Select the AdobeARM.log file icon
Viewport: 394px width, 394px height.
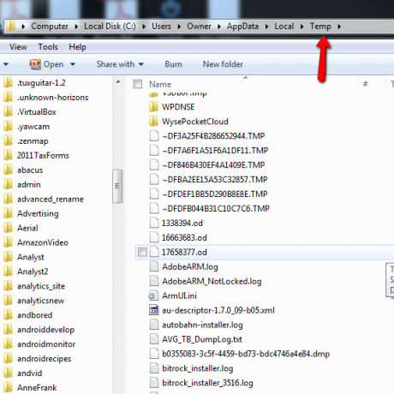[x=154, y=266]
